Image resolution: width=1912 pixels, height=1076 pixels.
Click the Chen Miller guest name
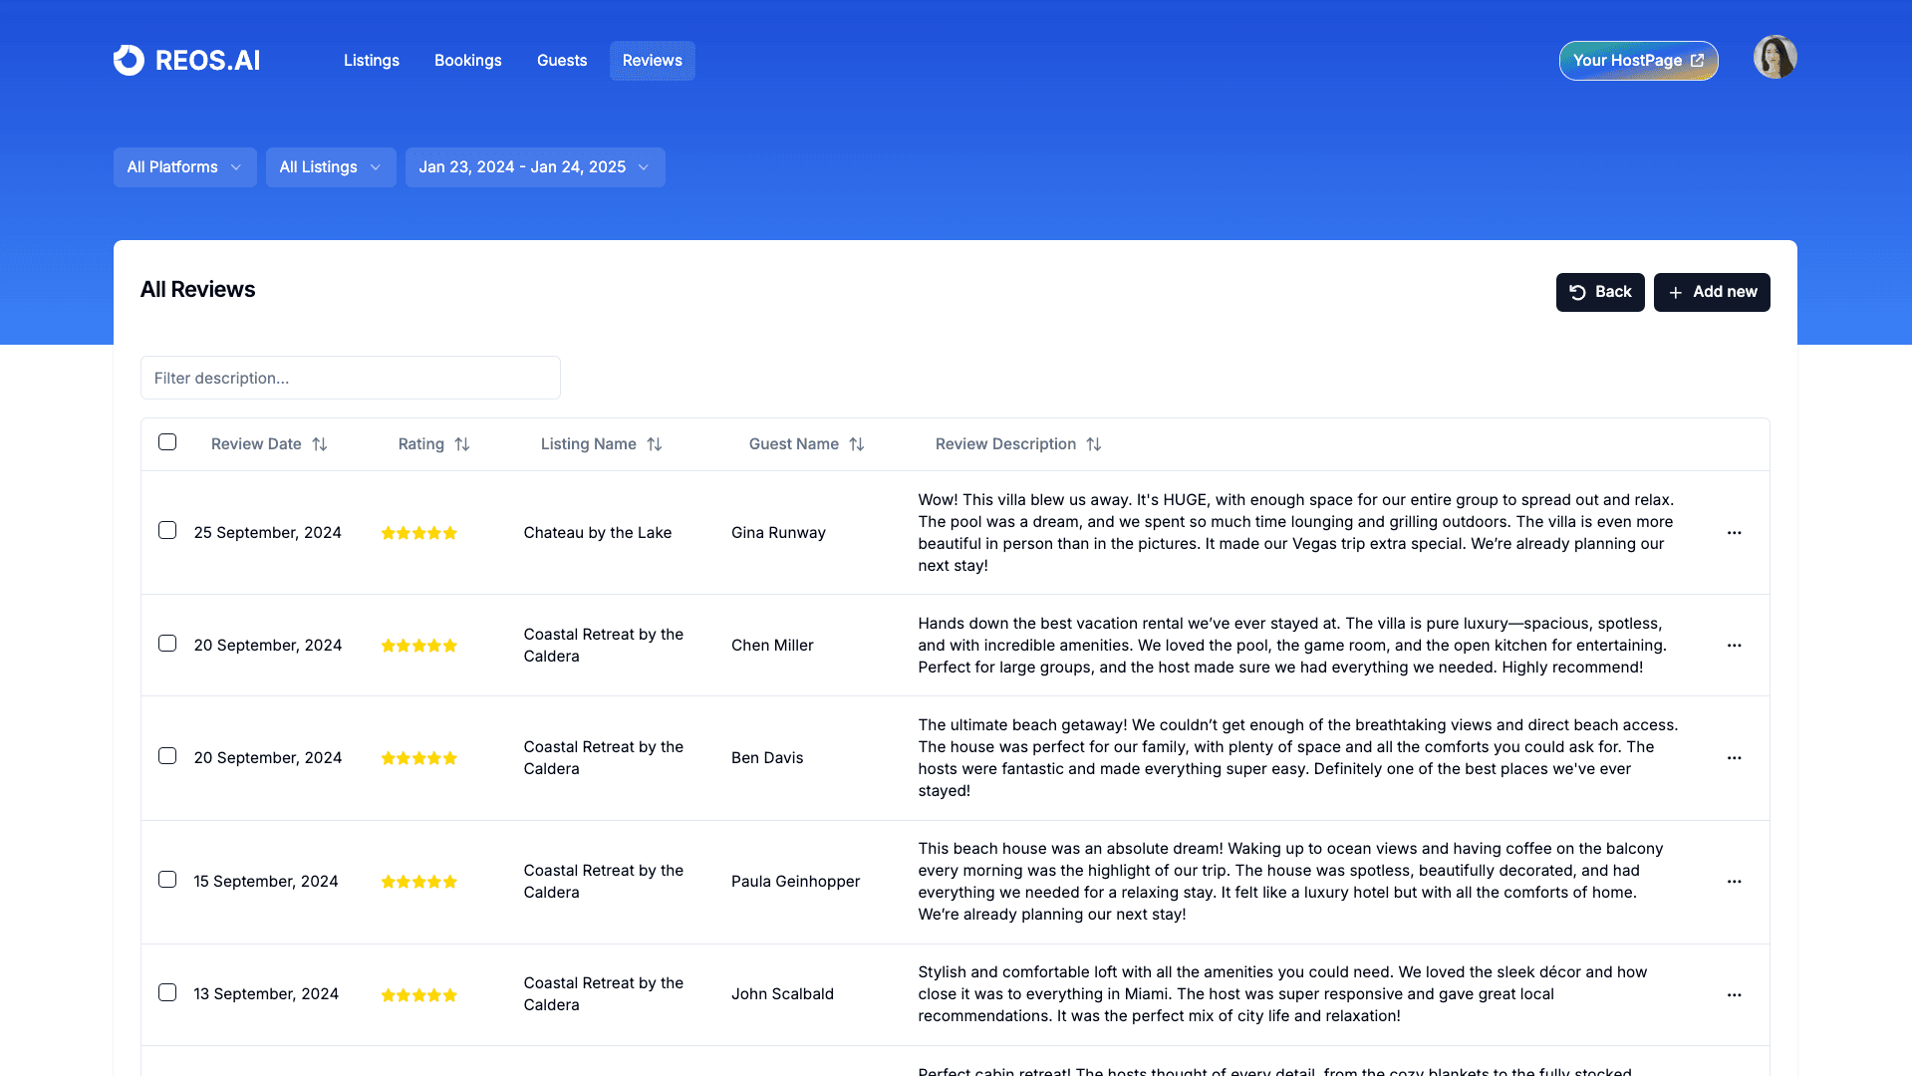point(772,646)
